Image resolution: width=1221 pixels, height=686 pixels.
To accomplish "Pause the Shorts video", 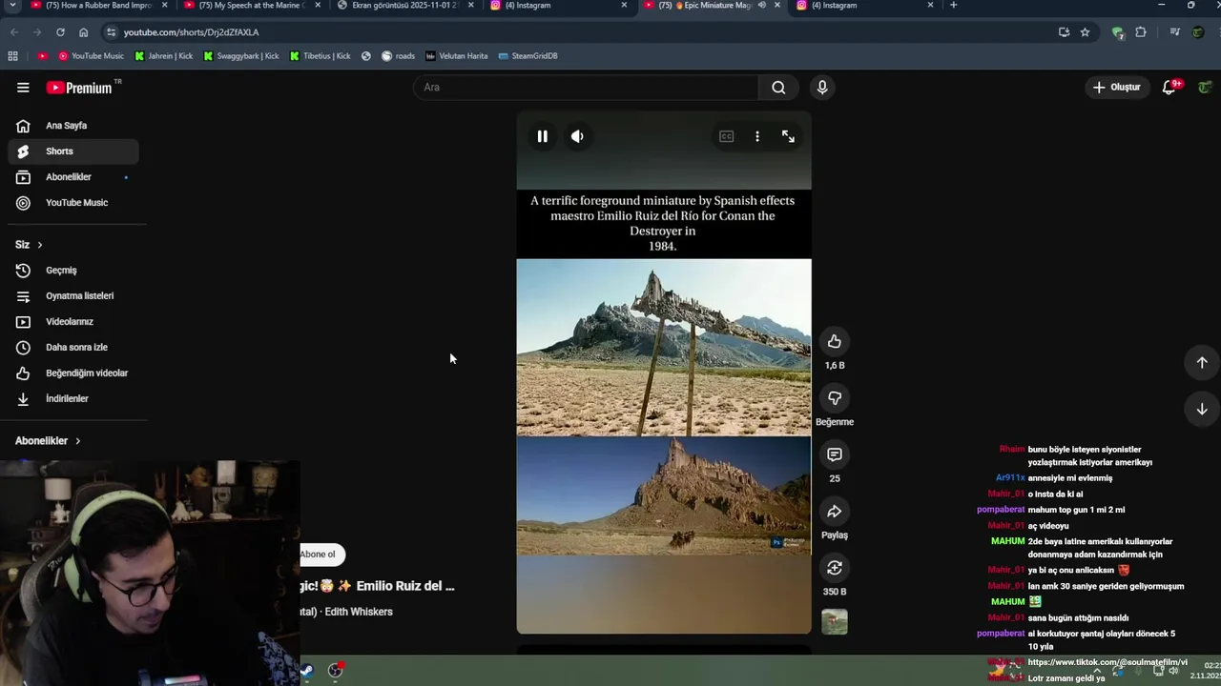I will (542, 136).
